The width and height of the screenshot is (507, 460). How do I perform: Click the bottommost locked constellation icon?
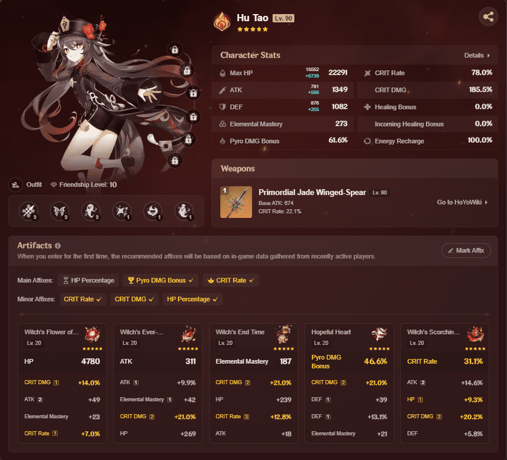175,160
